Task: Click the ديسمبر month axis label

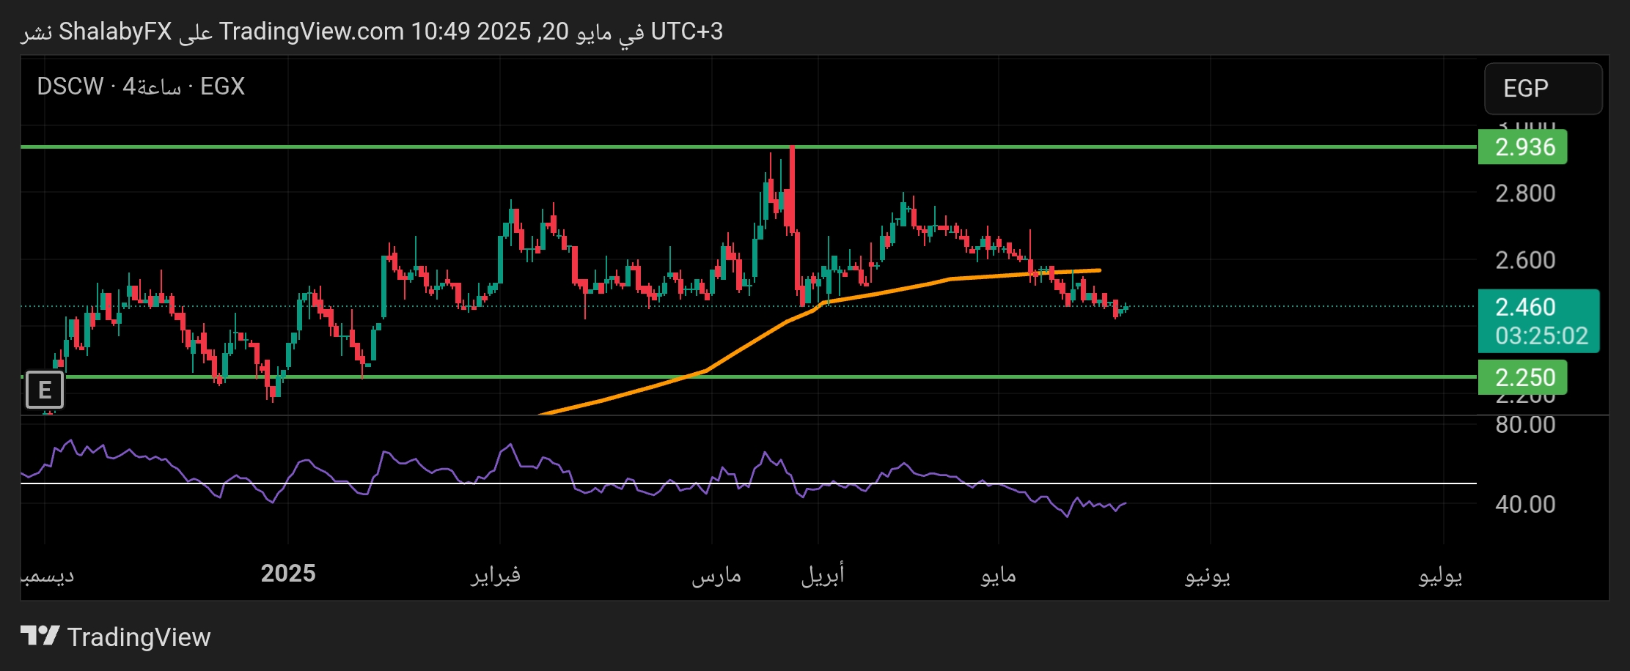Action: click(x=48, y=576)
